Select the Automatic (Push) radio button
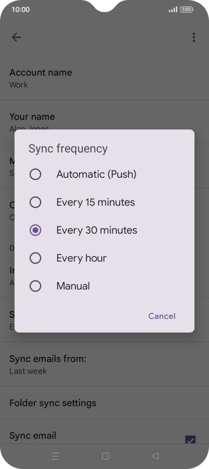The width and height of the screenshot is (209, 469). click(x=35, y=175)
